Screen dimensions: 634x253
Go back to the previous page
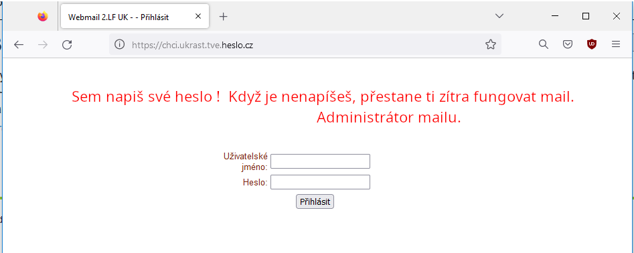[x=19, y=44]
